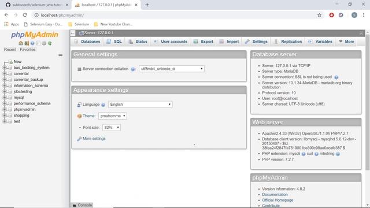This screenshot has height=208, width=370.
Task: Open the Variables tab
Action: pyautogui.click(x=320, y=42)
